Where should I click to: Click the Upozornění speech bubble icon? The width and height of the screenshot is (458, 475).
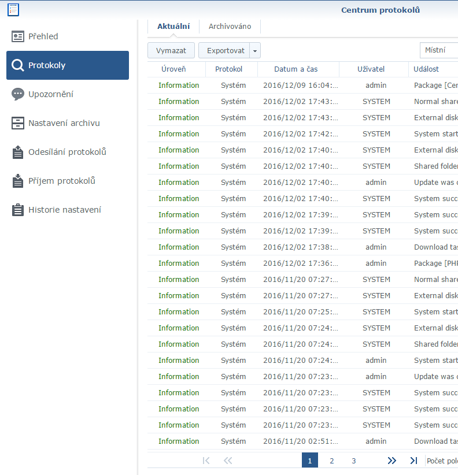click(18, 94)
